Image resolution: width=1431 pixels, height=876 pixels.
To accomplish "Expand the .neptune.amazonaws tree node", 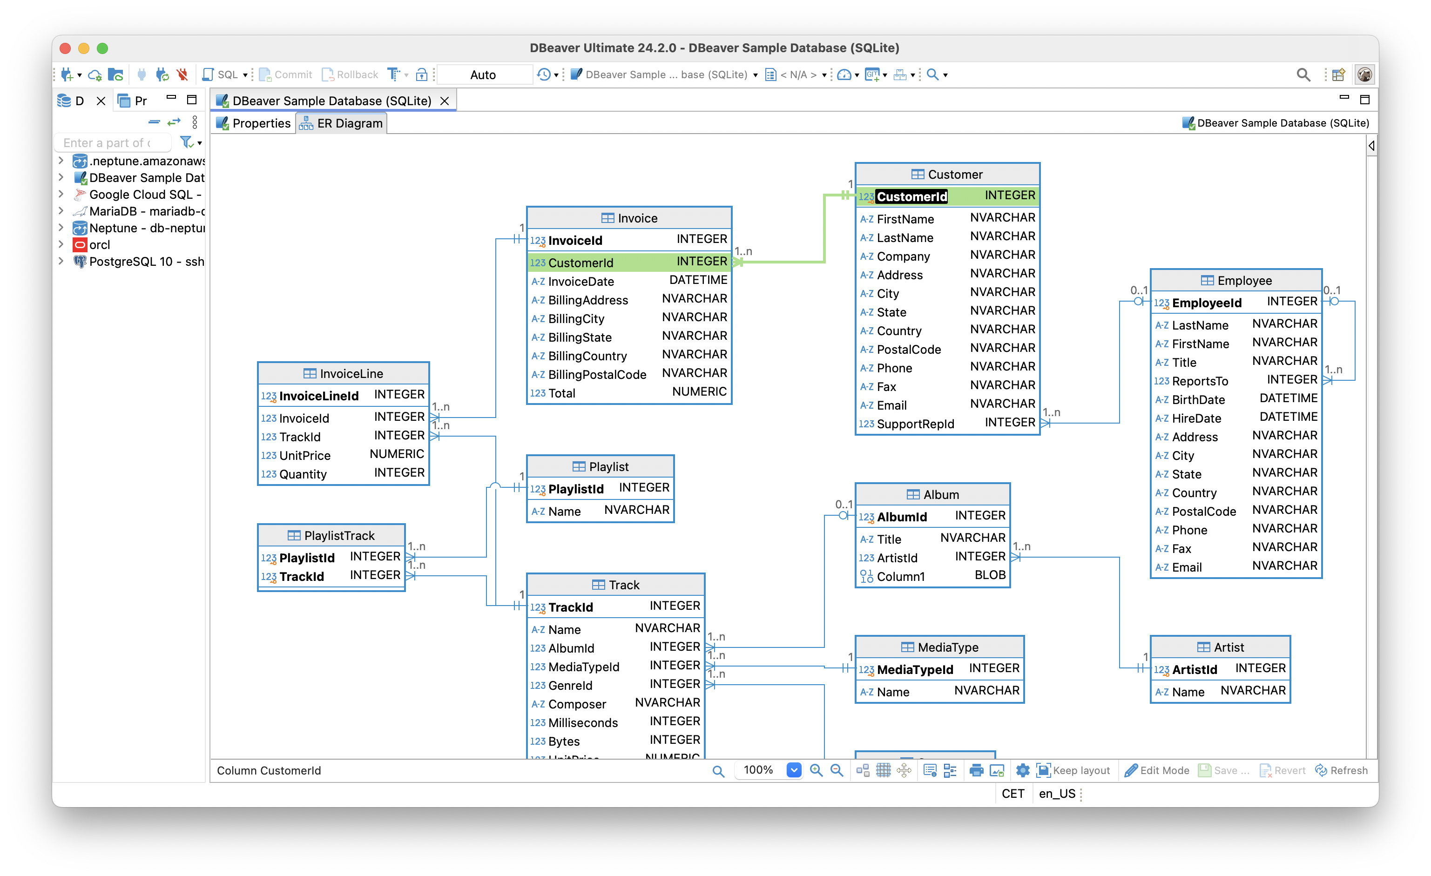I will click(61, 160).
